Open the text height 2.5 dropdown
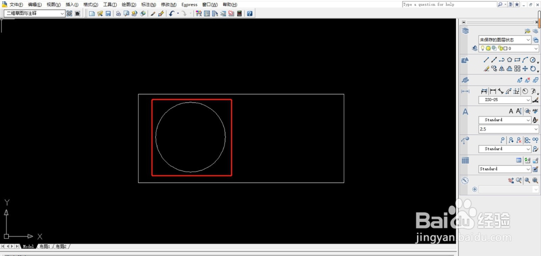The height and width of the screenshot is (256, 541). [x=509, y=129]
